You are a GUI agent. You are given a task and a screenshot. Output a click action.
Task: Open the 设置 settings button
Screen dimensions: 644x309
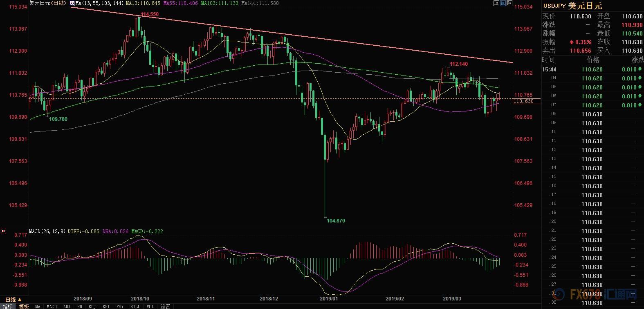pos(165,306)
